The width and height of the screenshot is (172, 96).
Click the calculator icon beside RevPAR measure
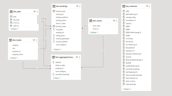click(x=124, y=63)
